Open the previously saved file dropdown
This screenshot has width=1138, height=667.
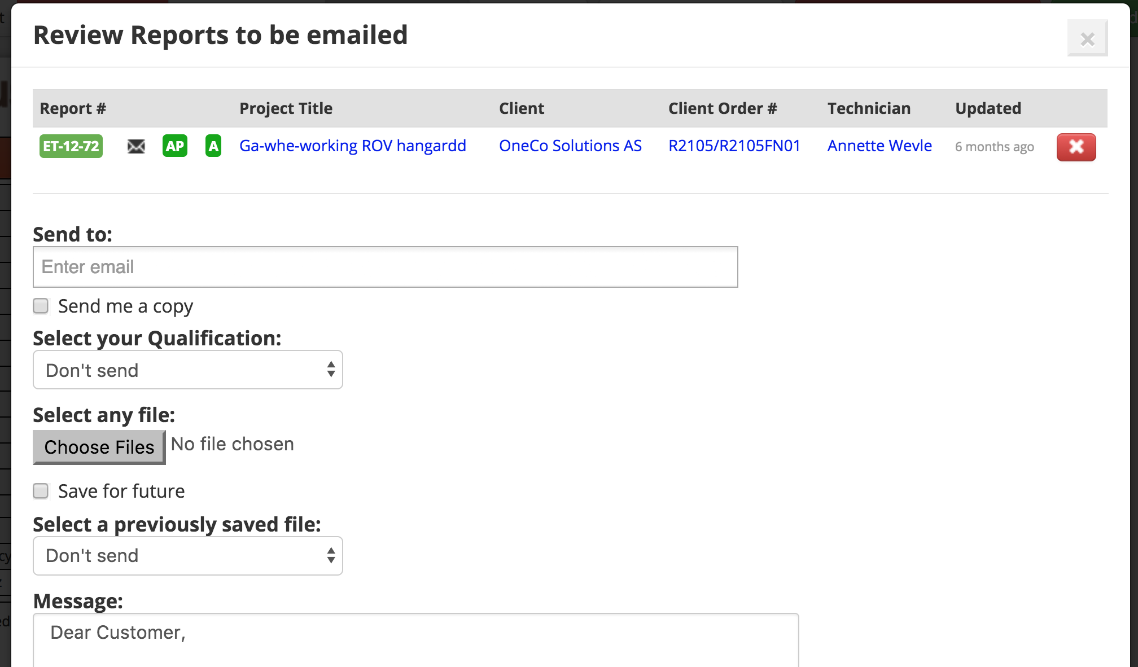tap(188, 556)
